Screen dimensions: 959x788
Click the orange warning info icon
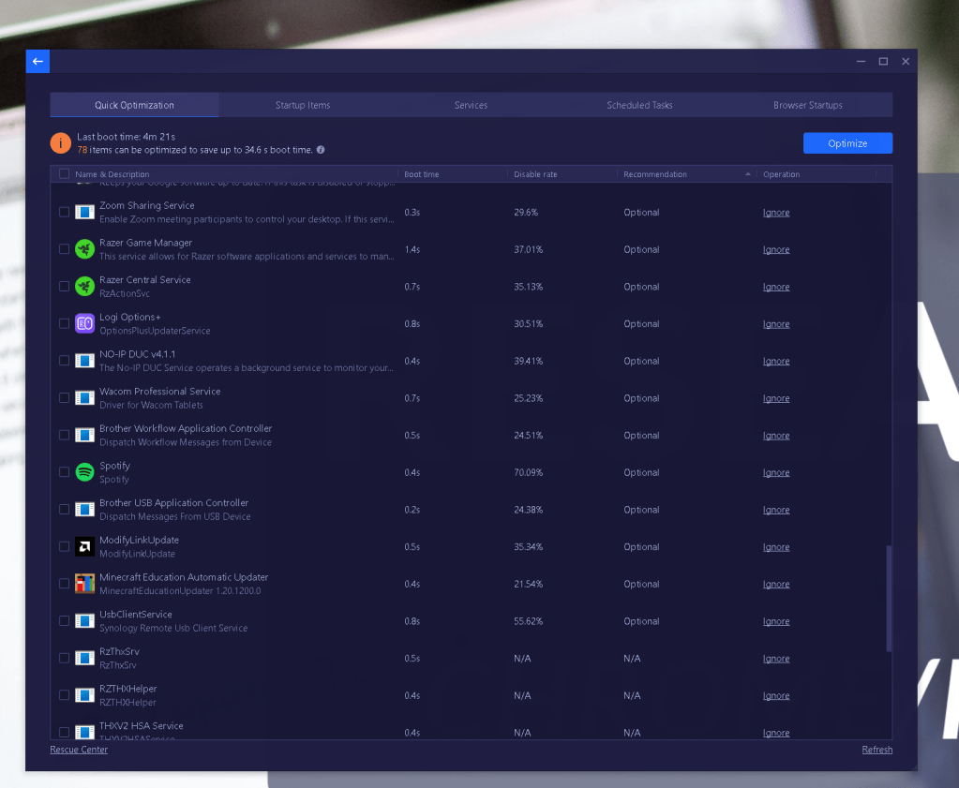coord(61,143)
